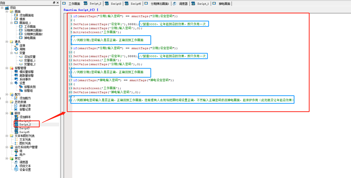Select 工作画面 screen in the project tree
Image resolution: width=351 pixels, height=178 pixels.
tap(30, 26)
